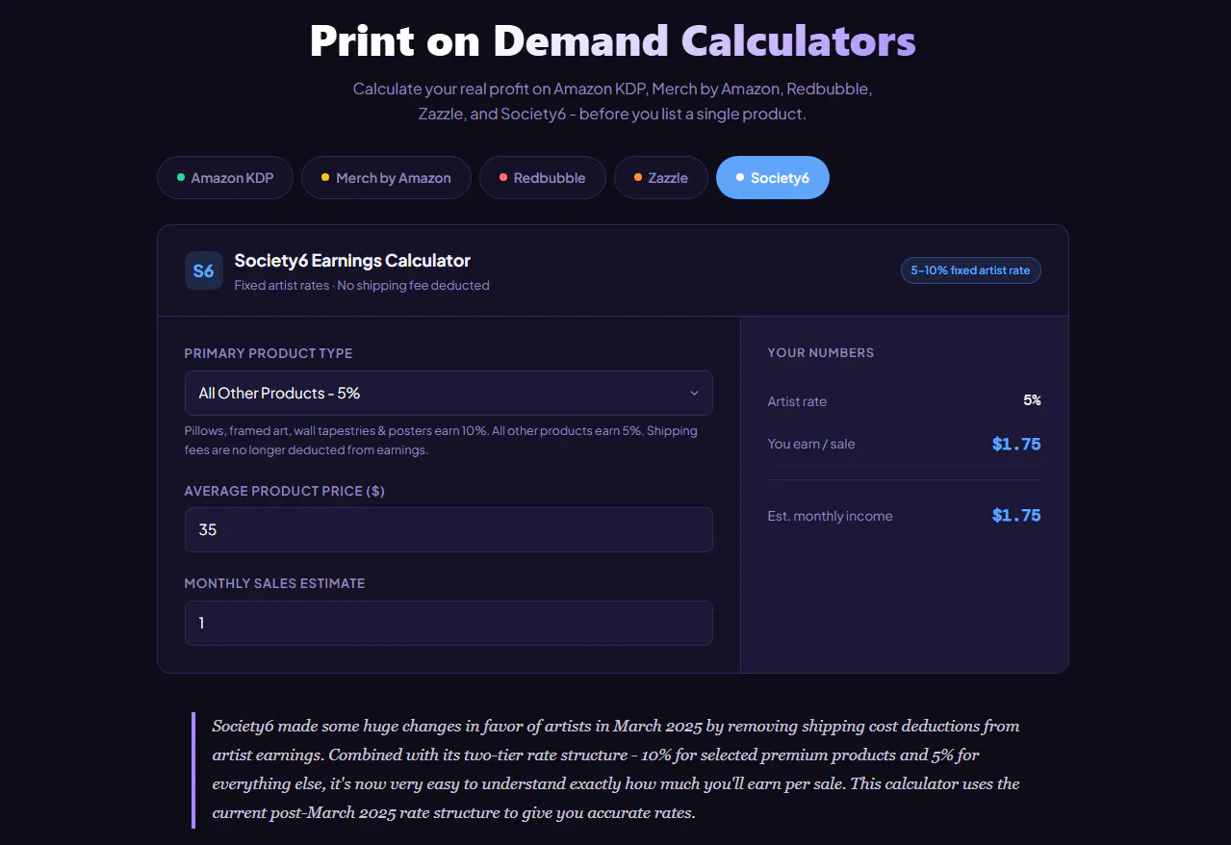Switch to the Zazzle tab
The image size is (1231, 845).
(661, 178)
